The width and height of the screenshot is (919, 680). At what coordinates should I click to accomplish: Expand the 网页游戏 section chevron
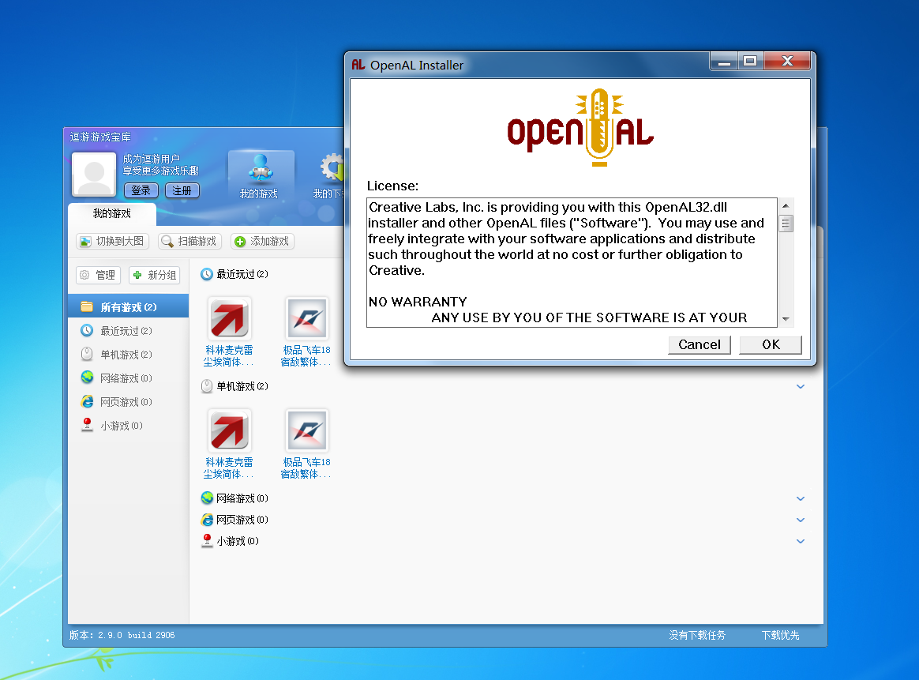point(801,520)
